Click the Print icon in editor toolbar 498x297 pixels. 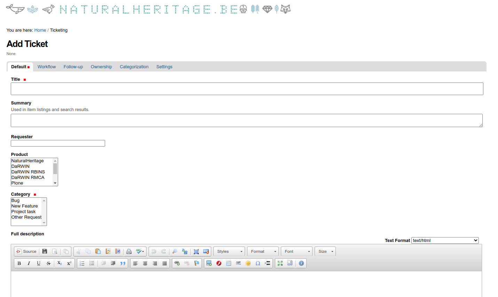point(129,251)
